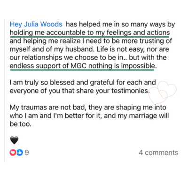Open the Hey Julia Woods profile link

36,24
